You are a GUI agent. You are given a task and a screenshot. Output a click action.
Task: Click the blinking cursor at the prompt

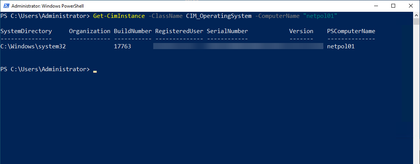click(95, 70)
